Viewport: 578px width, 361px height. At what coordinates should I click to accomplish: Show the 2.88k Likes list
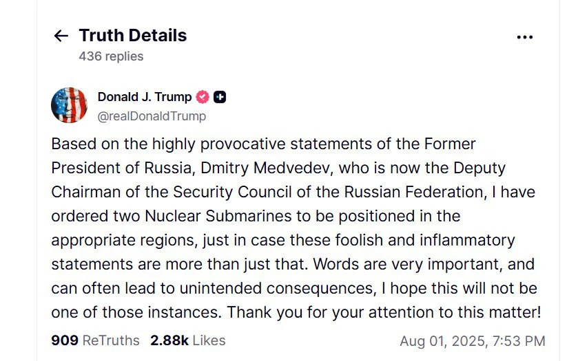187,340
